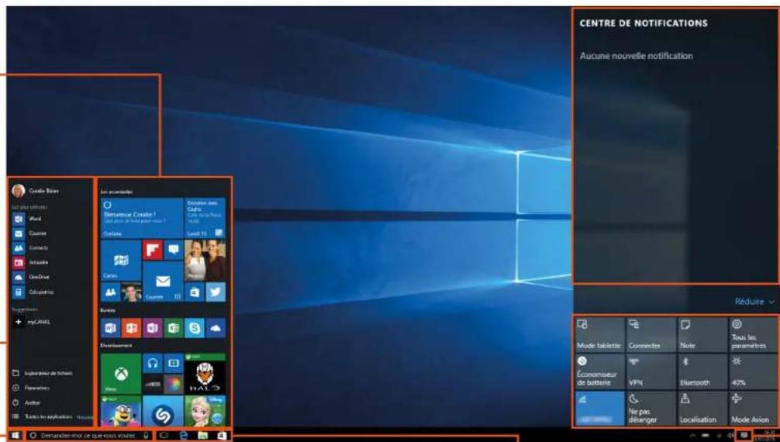Viewport: 780px width, 442px height.
Task: Open Tous les paramètres quick action
Action: [x=753, y=334]
